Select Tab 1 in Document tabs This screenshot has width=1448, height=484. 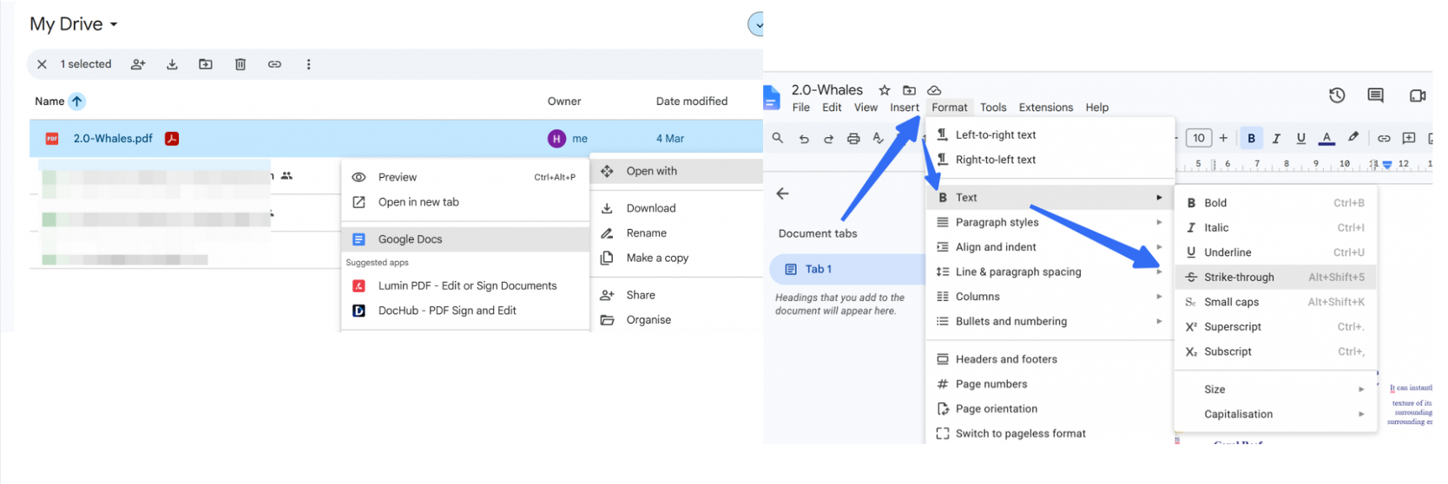pyautogui.click(x=847, y=269)
